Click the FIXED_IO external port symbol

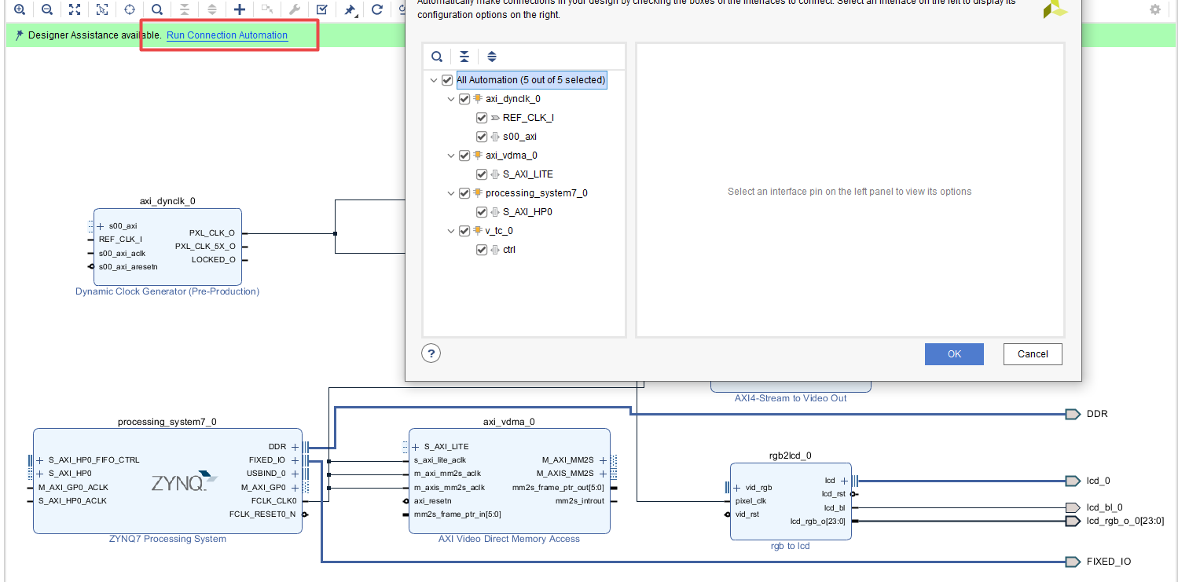1073,562
